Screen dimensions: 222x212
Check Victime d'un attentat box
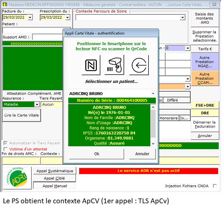pyautogui.click(x=5, y=149)
